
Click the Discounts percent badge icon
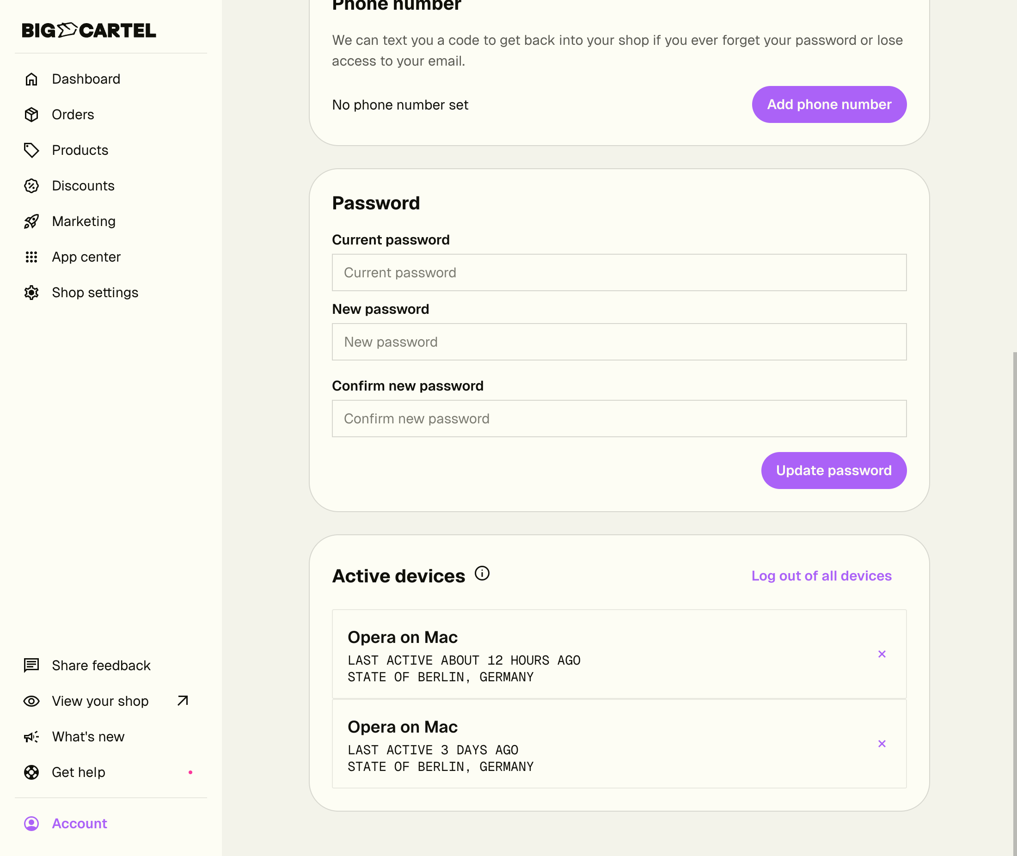click(31, 186)
